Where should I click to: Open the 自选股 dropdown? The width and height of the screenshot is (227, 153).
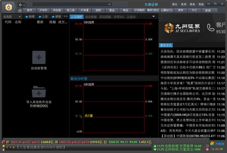(x=12, y=17)
